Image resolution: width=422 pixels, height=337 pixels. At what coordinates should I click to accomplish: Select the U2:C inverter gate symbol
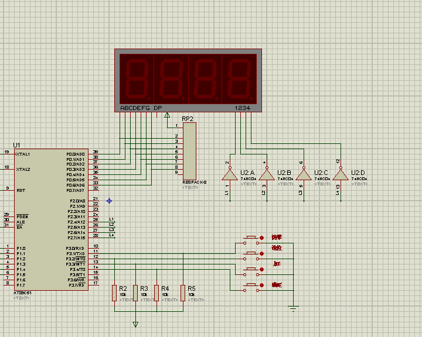(304, 174)
